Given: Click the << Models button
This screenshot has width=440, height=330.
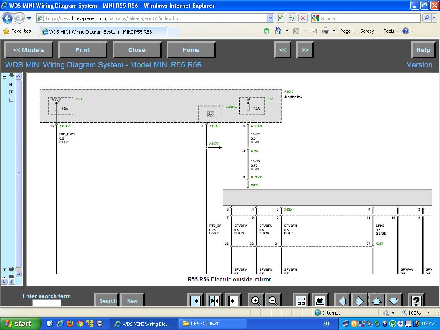Looking at the screenshot, I should [29, 50].
